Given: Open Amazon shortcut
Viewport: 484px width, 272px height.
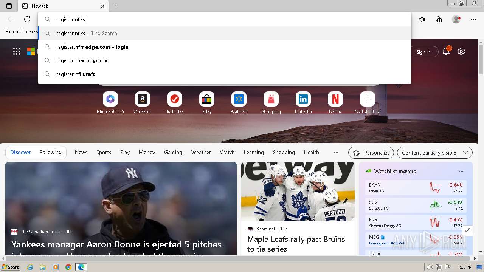Looking at the screenshot, I should (143, 103).
